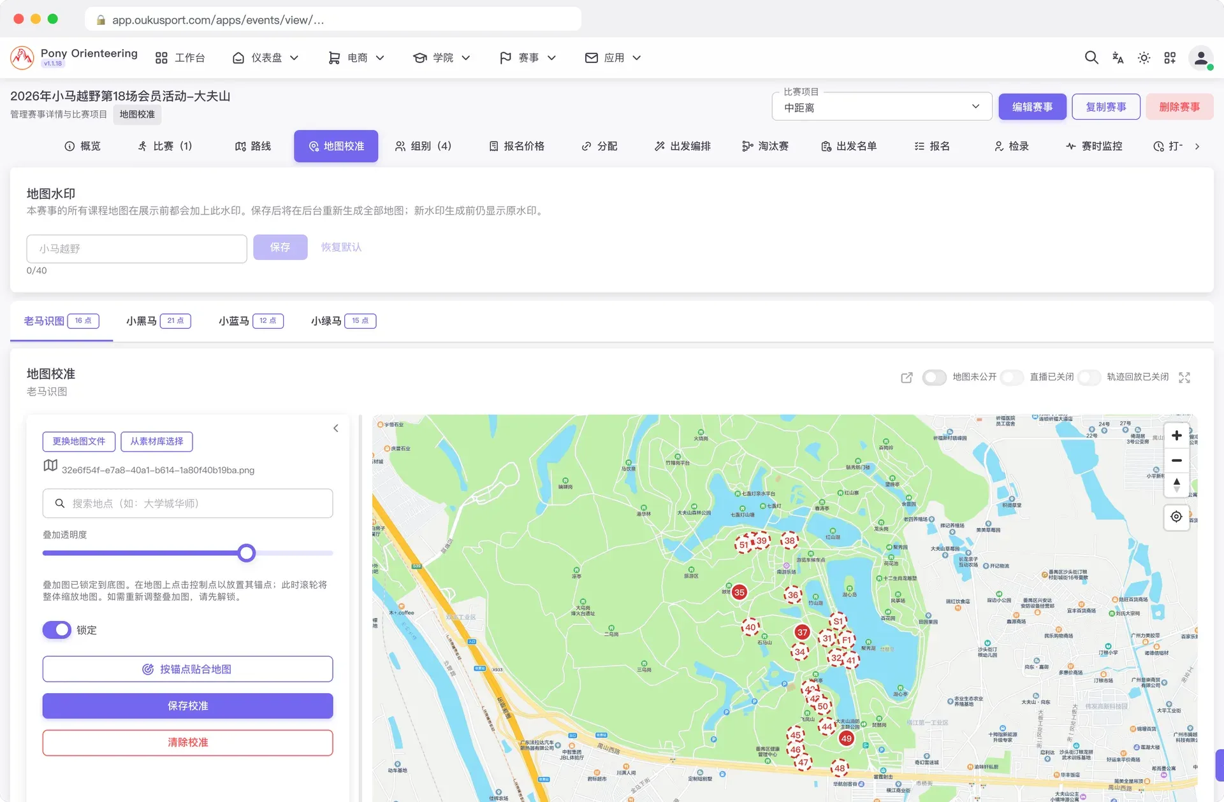1224x802 pixels.
Task: Click the watermark 保存 button
Action: tap(280, 247)
